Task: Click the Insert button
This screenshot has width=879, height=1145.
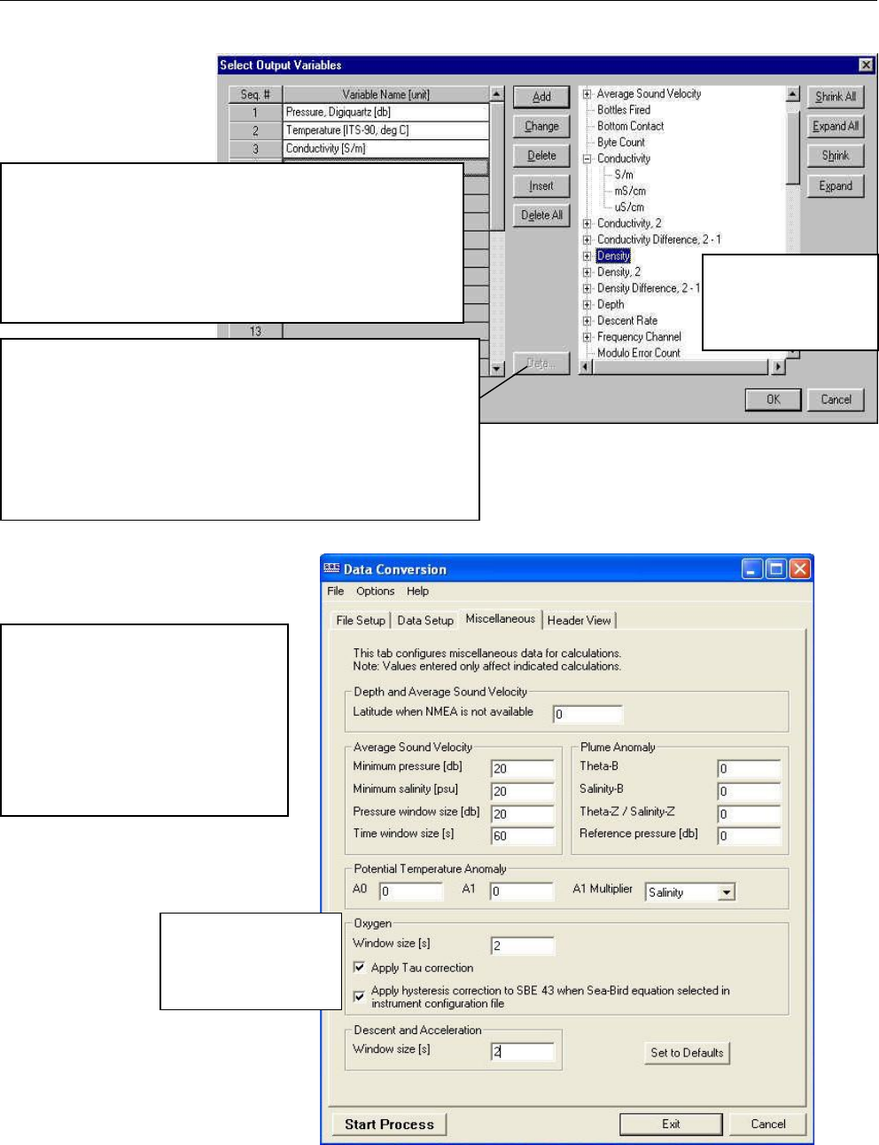Action: click(541, 186)
